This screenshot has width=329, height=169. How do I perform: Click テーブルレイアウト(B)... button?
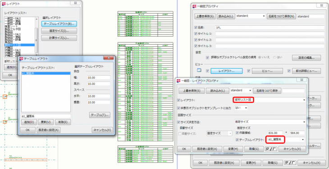coord(59,24)
